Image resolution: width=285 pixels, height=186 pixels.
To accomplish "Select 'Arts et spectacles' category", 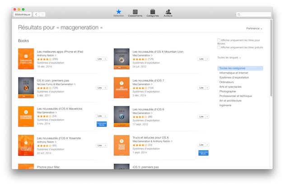I will pos(230,87).
